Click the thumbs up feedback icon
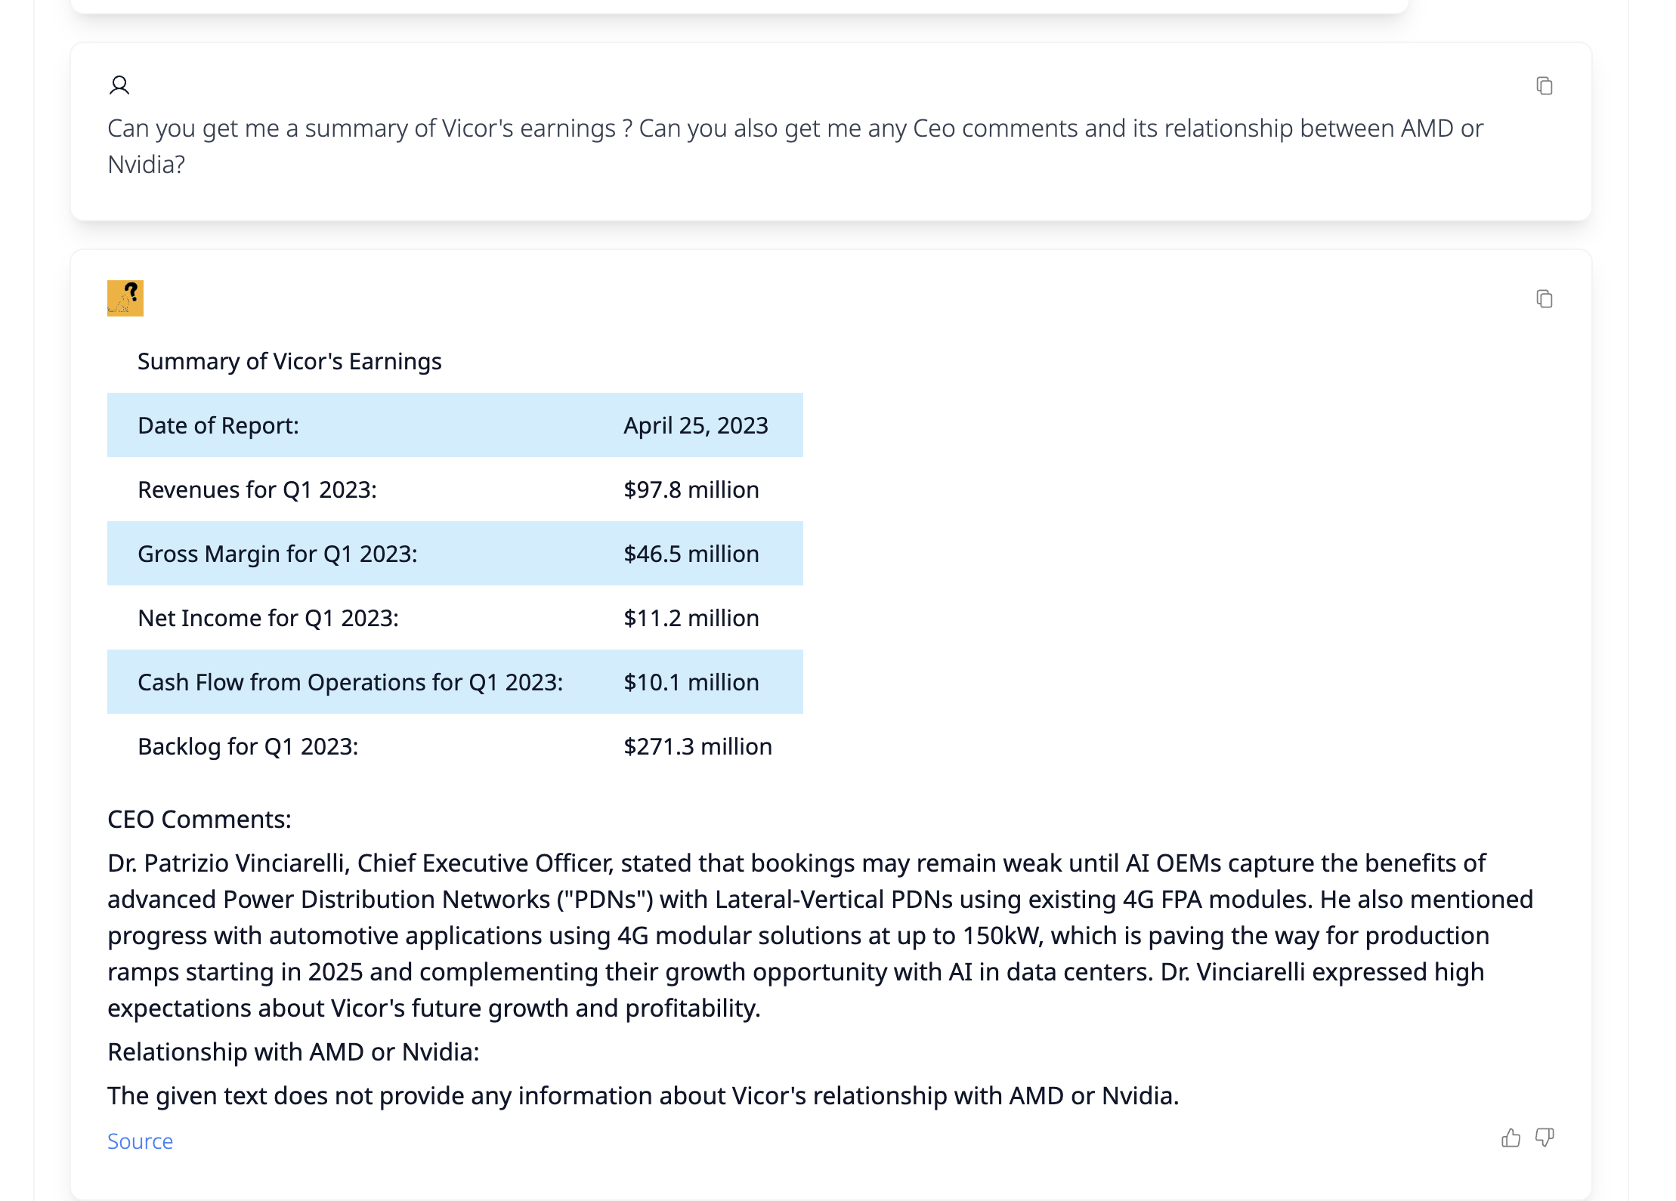Screen dimensions: 1676x1201 (x=1511, y=1138)
